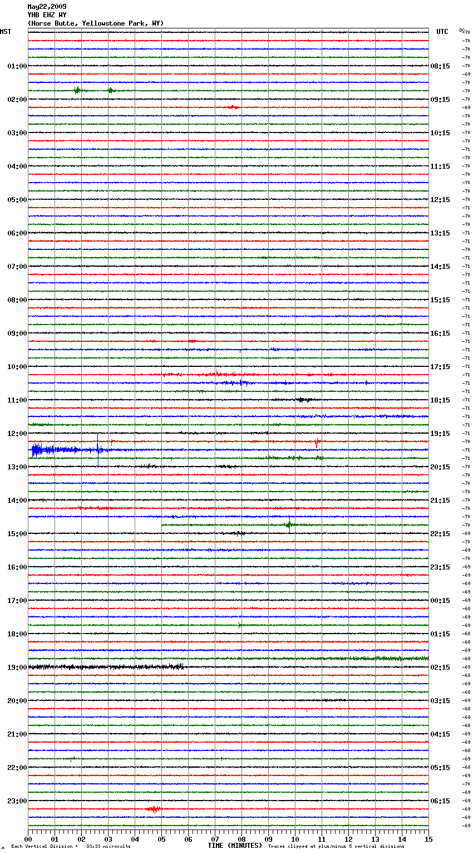The image size is (473, 854).
Task: Click the red wiggle event after 23:00
Action: pos(153,809)
